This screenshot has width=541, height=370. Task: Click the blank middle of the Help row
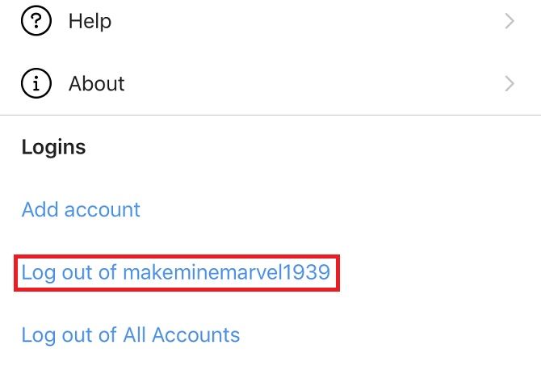click(307, 21)
